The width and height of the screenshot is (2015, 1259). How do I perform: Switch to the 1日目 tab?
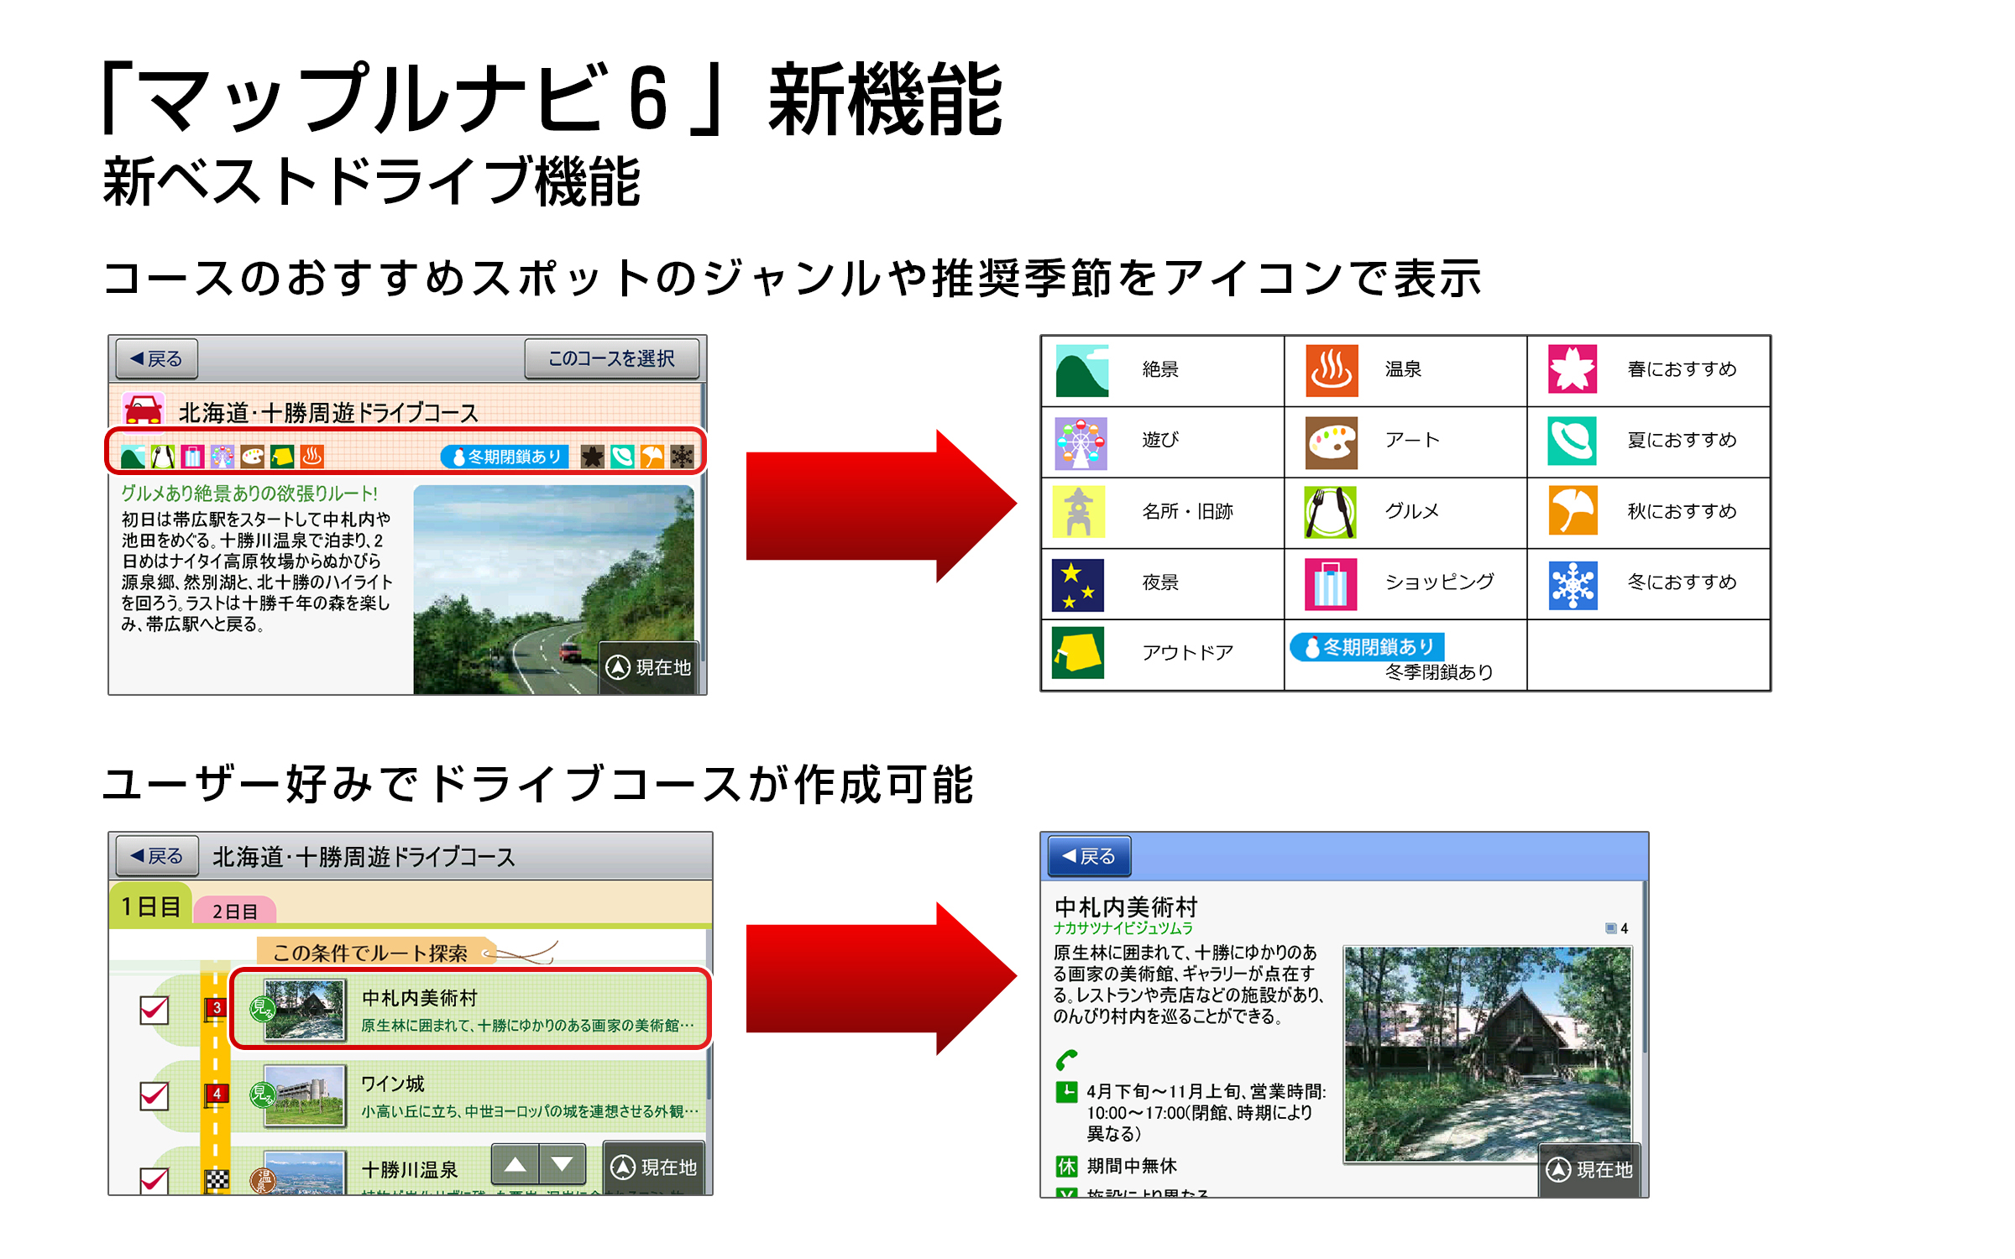pos(150,906)
